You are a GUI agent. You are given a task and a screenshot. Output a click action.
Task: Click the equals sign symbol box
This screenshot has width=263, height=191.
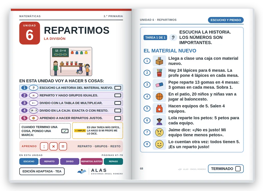[x=63, y=146]
